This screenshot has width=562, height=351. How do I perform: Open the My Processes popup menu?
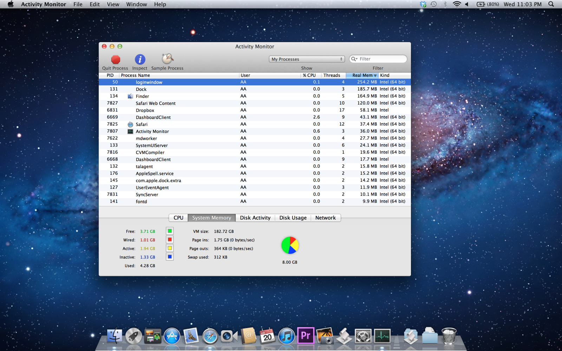[307, 59]
